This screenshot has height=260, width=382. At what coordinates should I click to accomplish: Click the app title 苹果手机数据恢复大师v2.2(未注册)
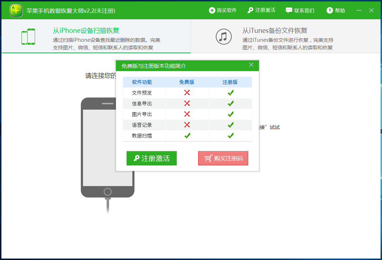[71, 11]
